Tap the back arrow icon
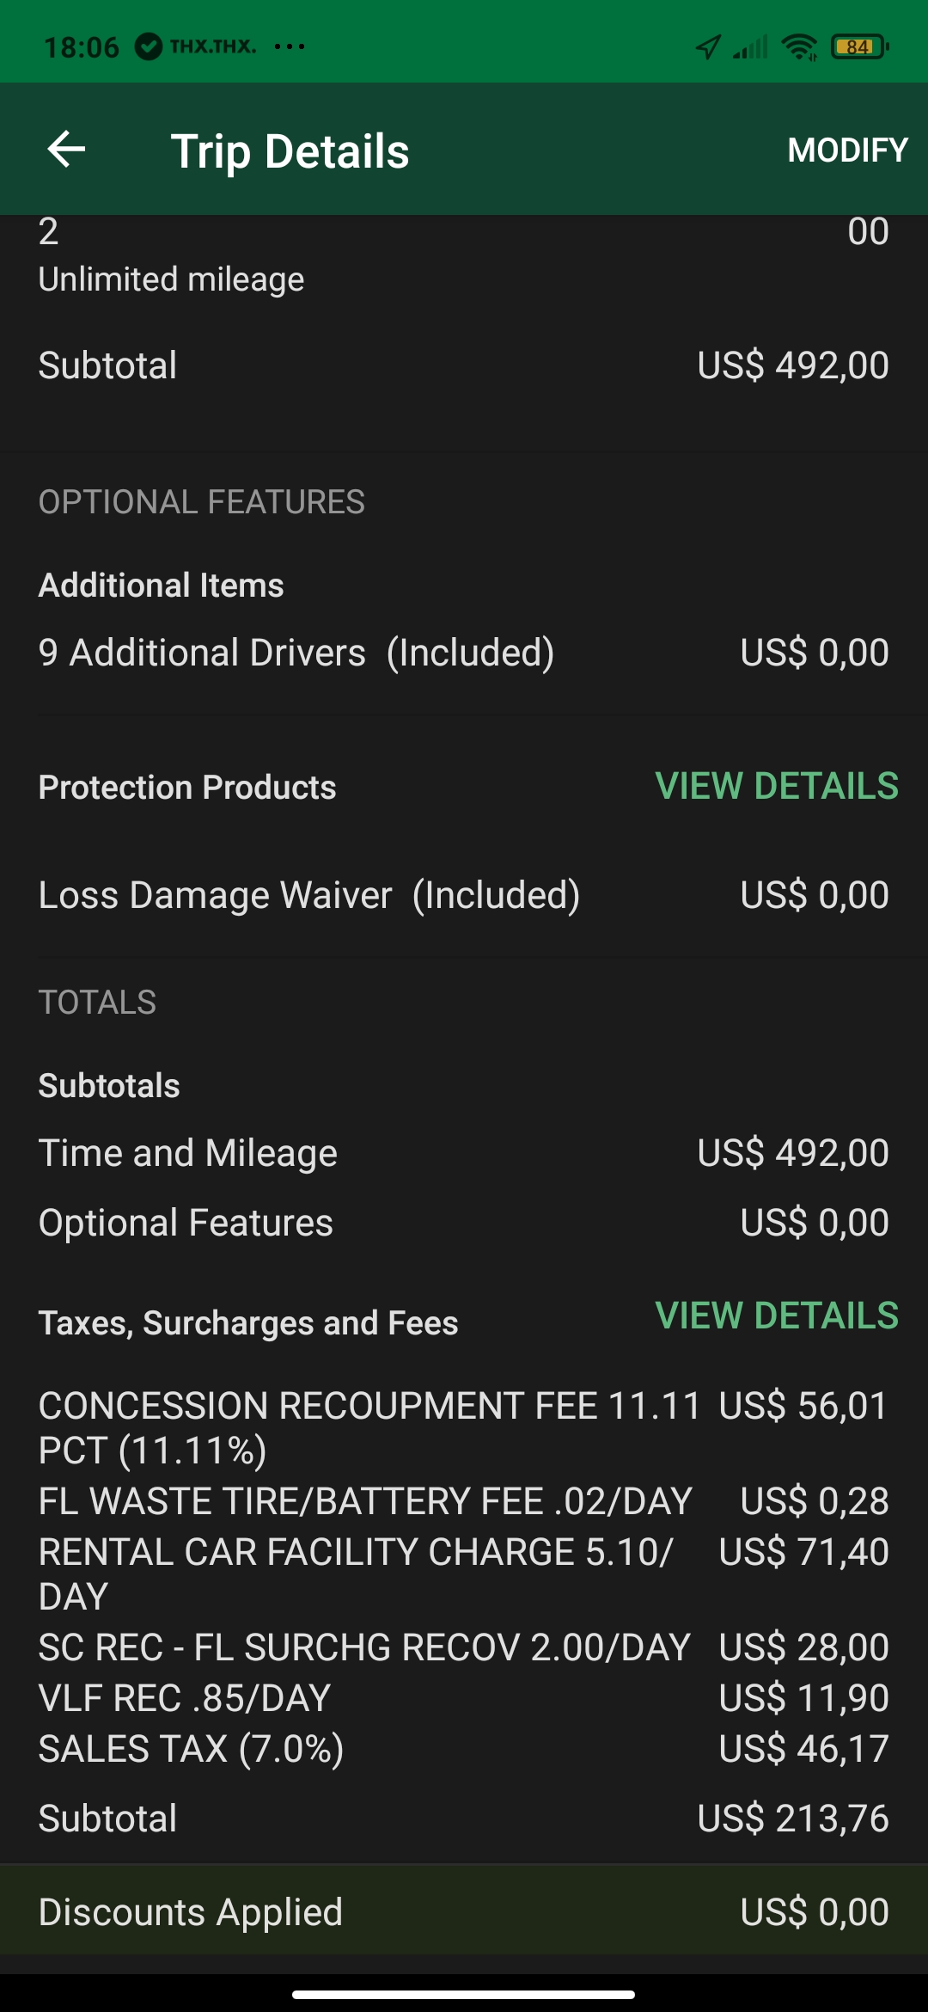Screen dimensions: 928x2012 click(66, 150)
